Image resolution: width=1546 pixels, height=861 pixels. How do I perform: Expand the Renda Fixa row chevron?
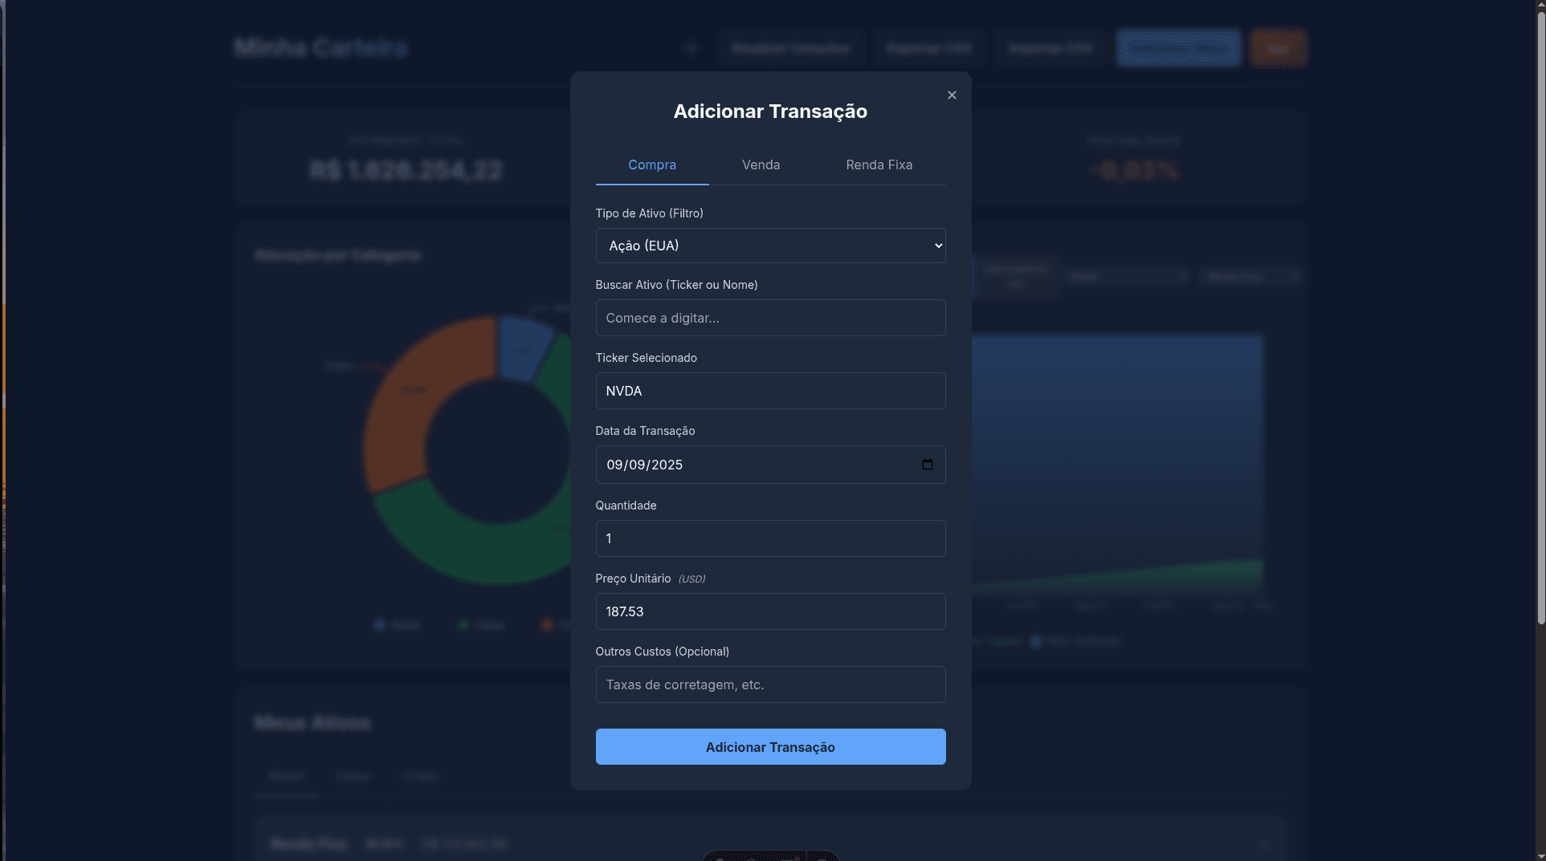coord(1262,844)
